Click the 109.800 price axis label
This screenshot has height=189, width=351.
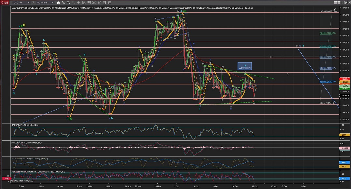pyautogui.click(x=345, y=8)
